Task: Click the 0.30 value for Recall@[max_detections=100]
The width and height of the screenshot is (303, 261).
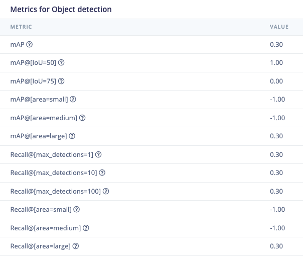Action: pyautogui.click(x=276, y=192)
